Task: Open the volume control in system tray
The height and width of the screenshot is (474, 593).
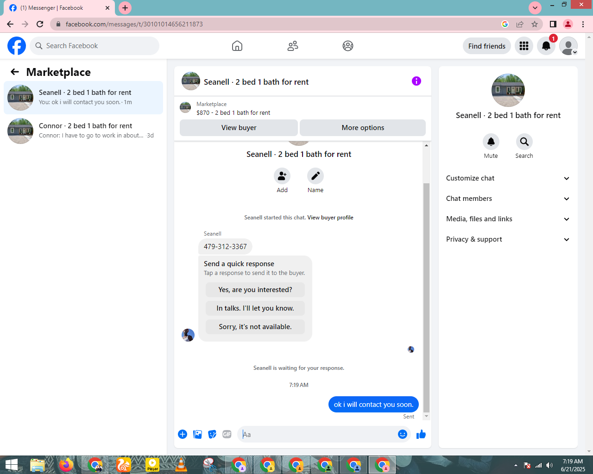Action: [549, 465]
